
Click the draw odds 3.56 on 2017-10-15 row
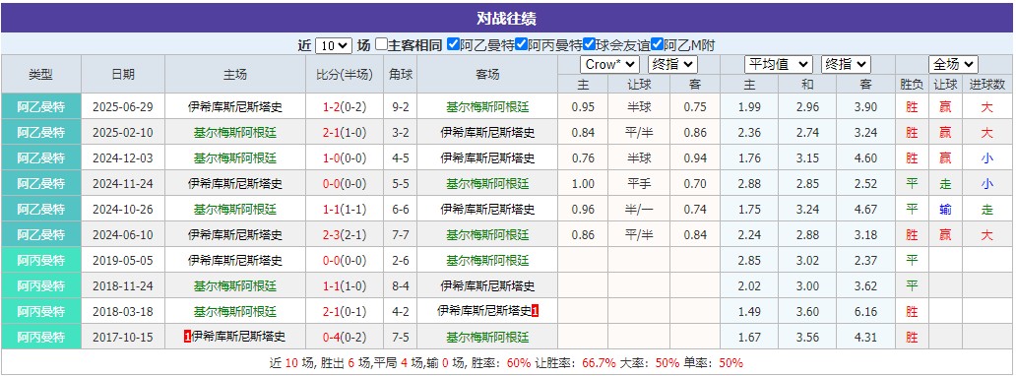tap(807, 337)
